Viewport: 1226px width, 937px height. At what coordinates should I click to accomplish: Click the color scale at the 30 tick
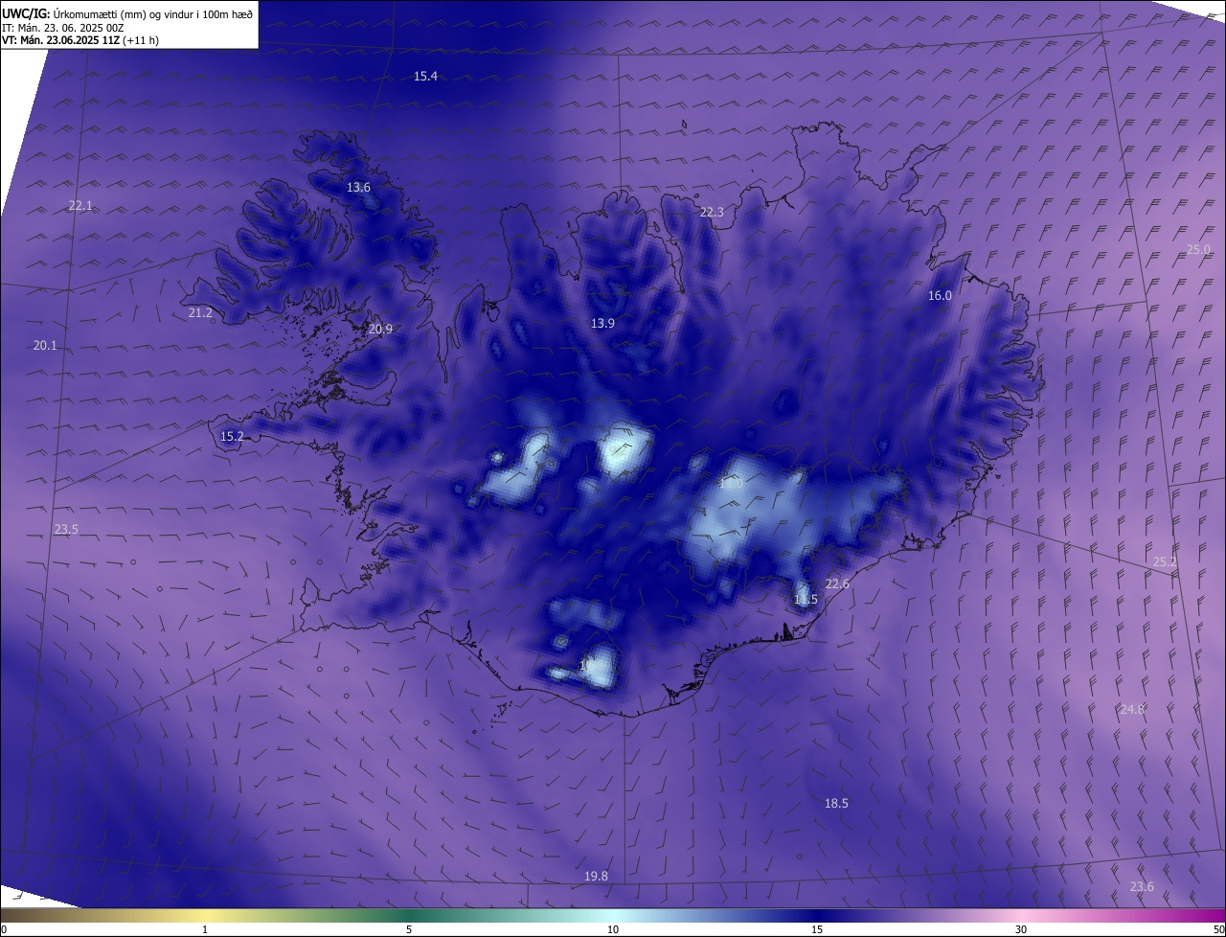pos(1021,929)
